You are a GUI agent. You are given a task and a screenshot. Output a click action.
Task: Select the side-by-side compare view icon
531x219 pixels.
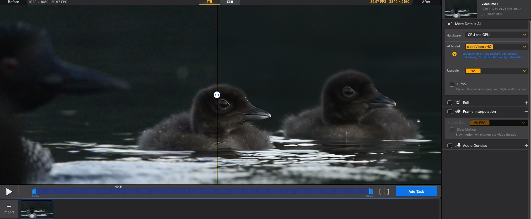click(230, 2)
